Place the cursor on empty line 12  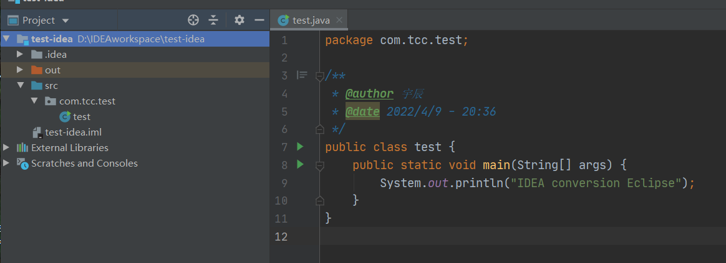pos(522,236)
